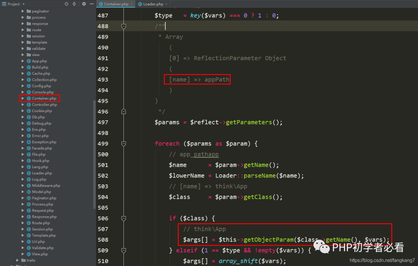The width and height of the screenshot is (418, 266).
Task: Expand the response folder
Action: [23, 24]
